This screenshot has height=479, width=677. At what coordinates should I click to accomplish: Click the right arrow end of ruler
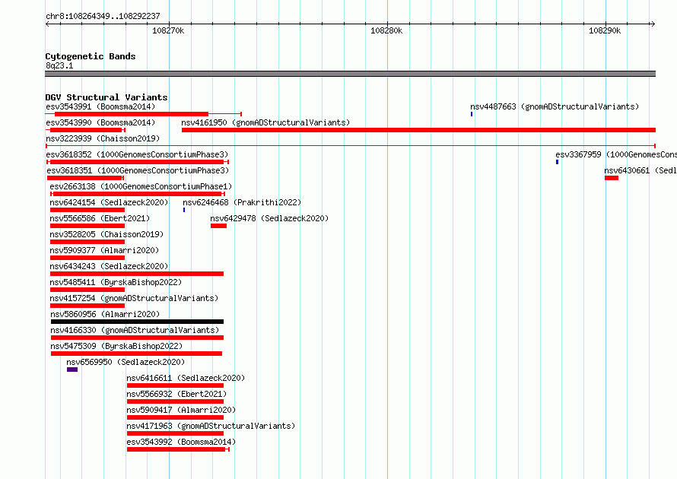(x=653, y=24)
